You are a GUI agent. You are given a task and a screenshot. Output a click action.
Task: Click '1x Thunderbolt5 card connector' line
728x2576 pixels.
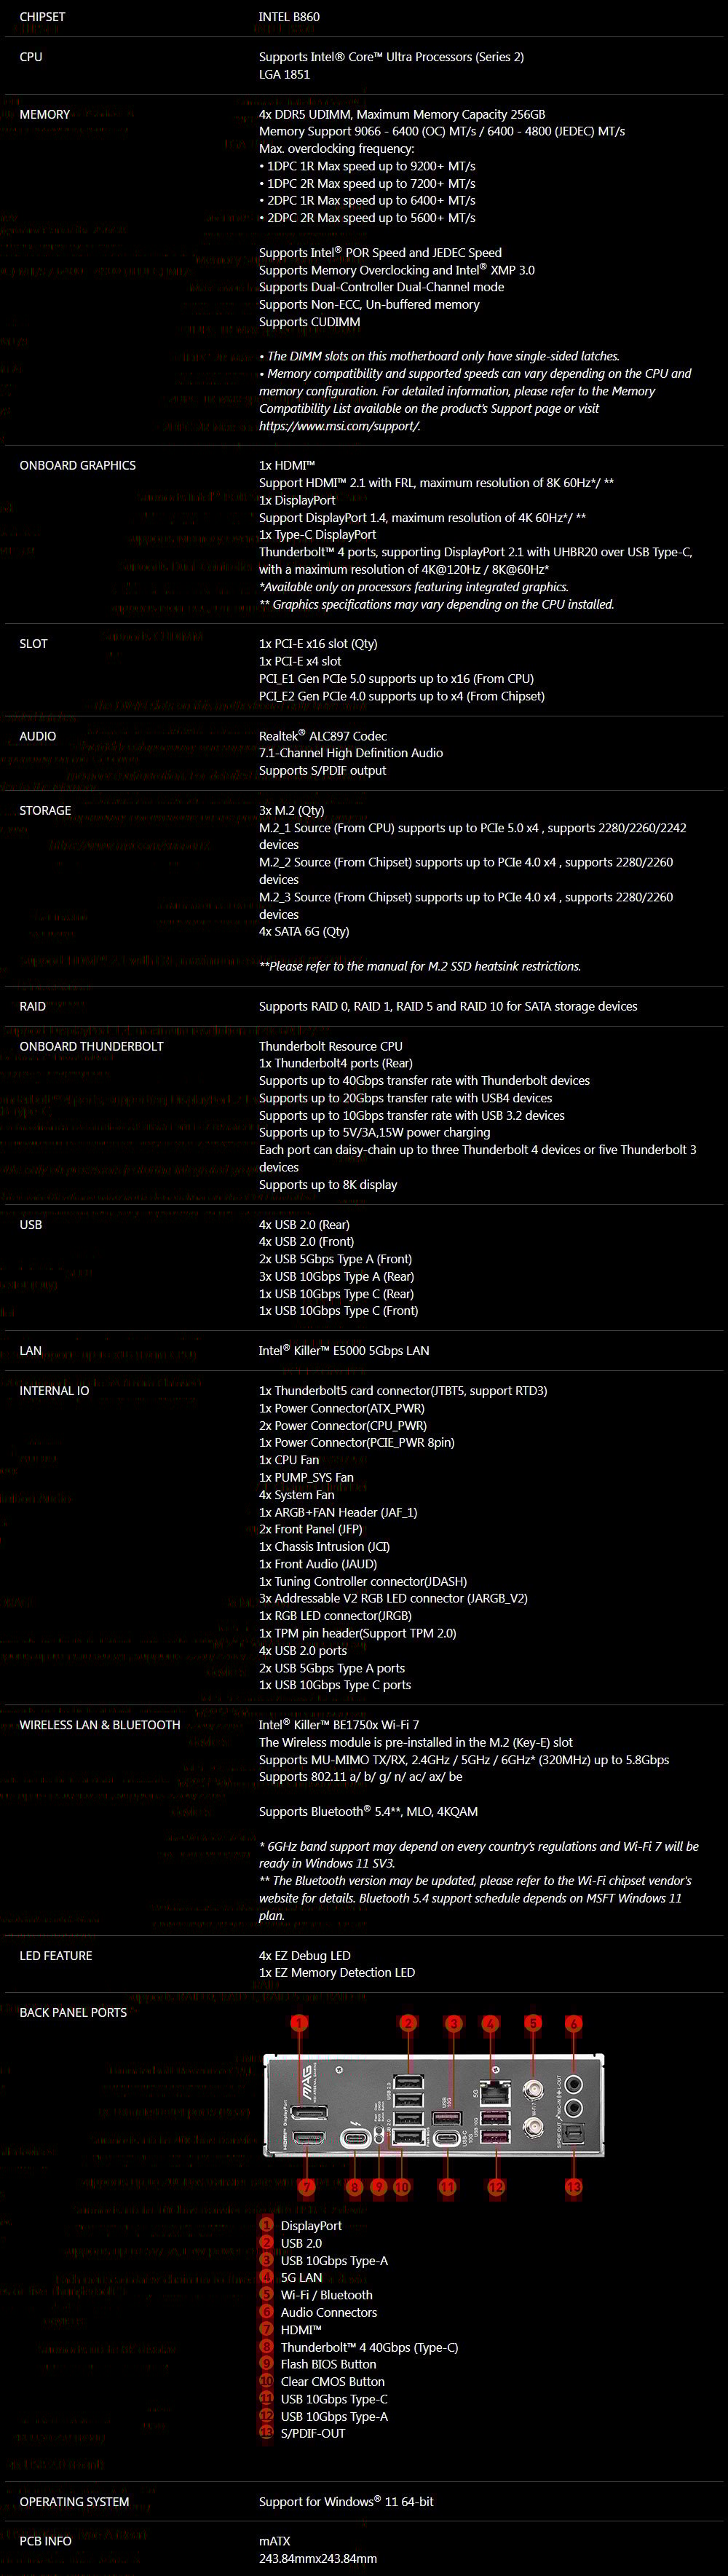pos(403,1391)
